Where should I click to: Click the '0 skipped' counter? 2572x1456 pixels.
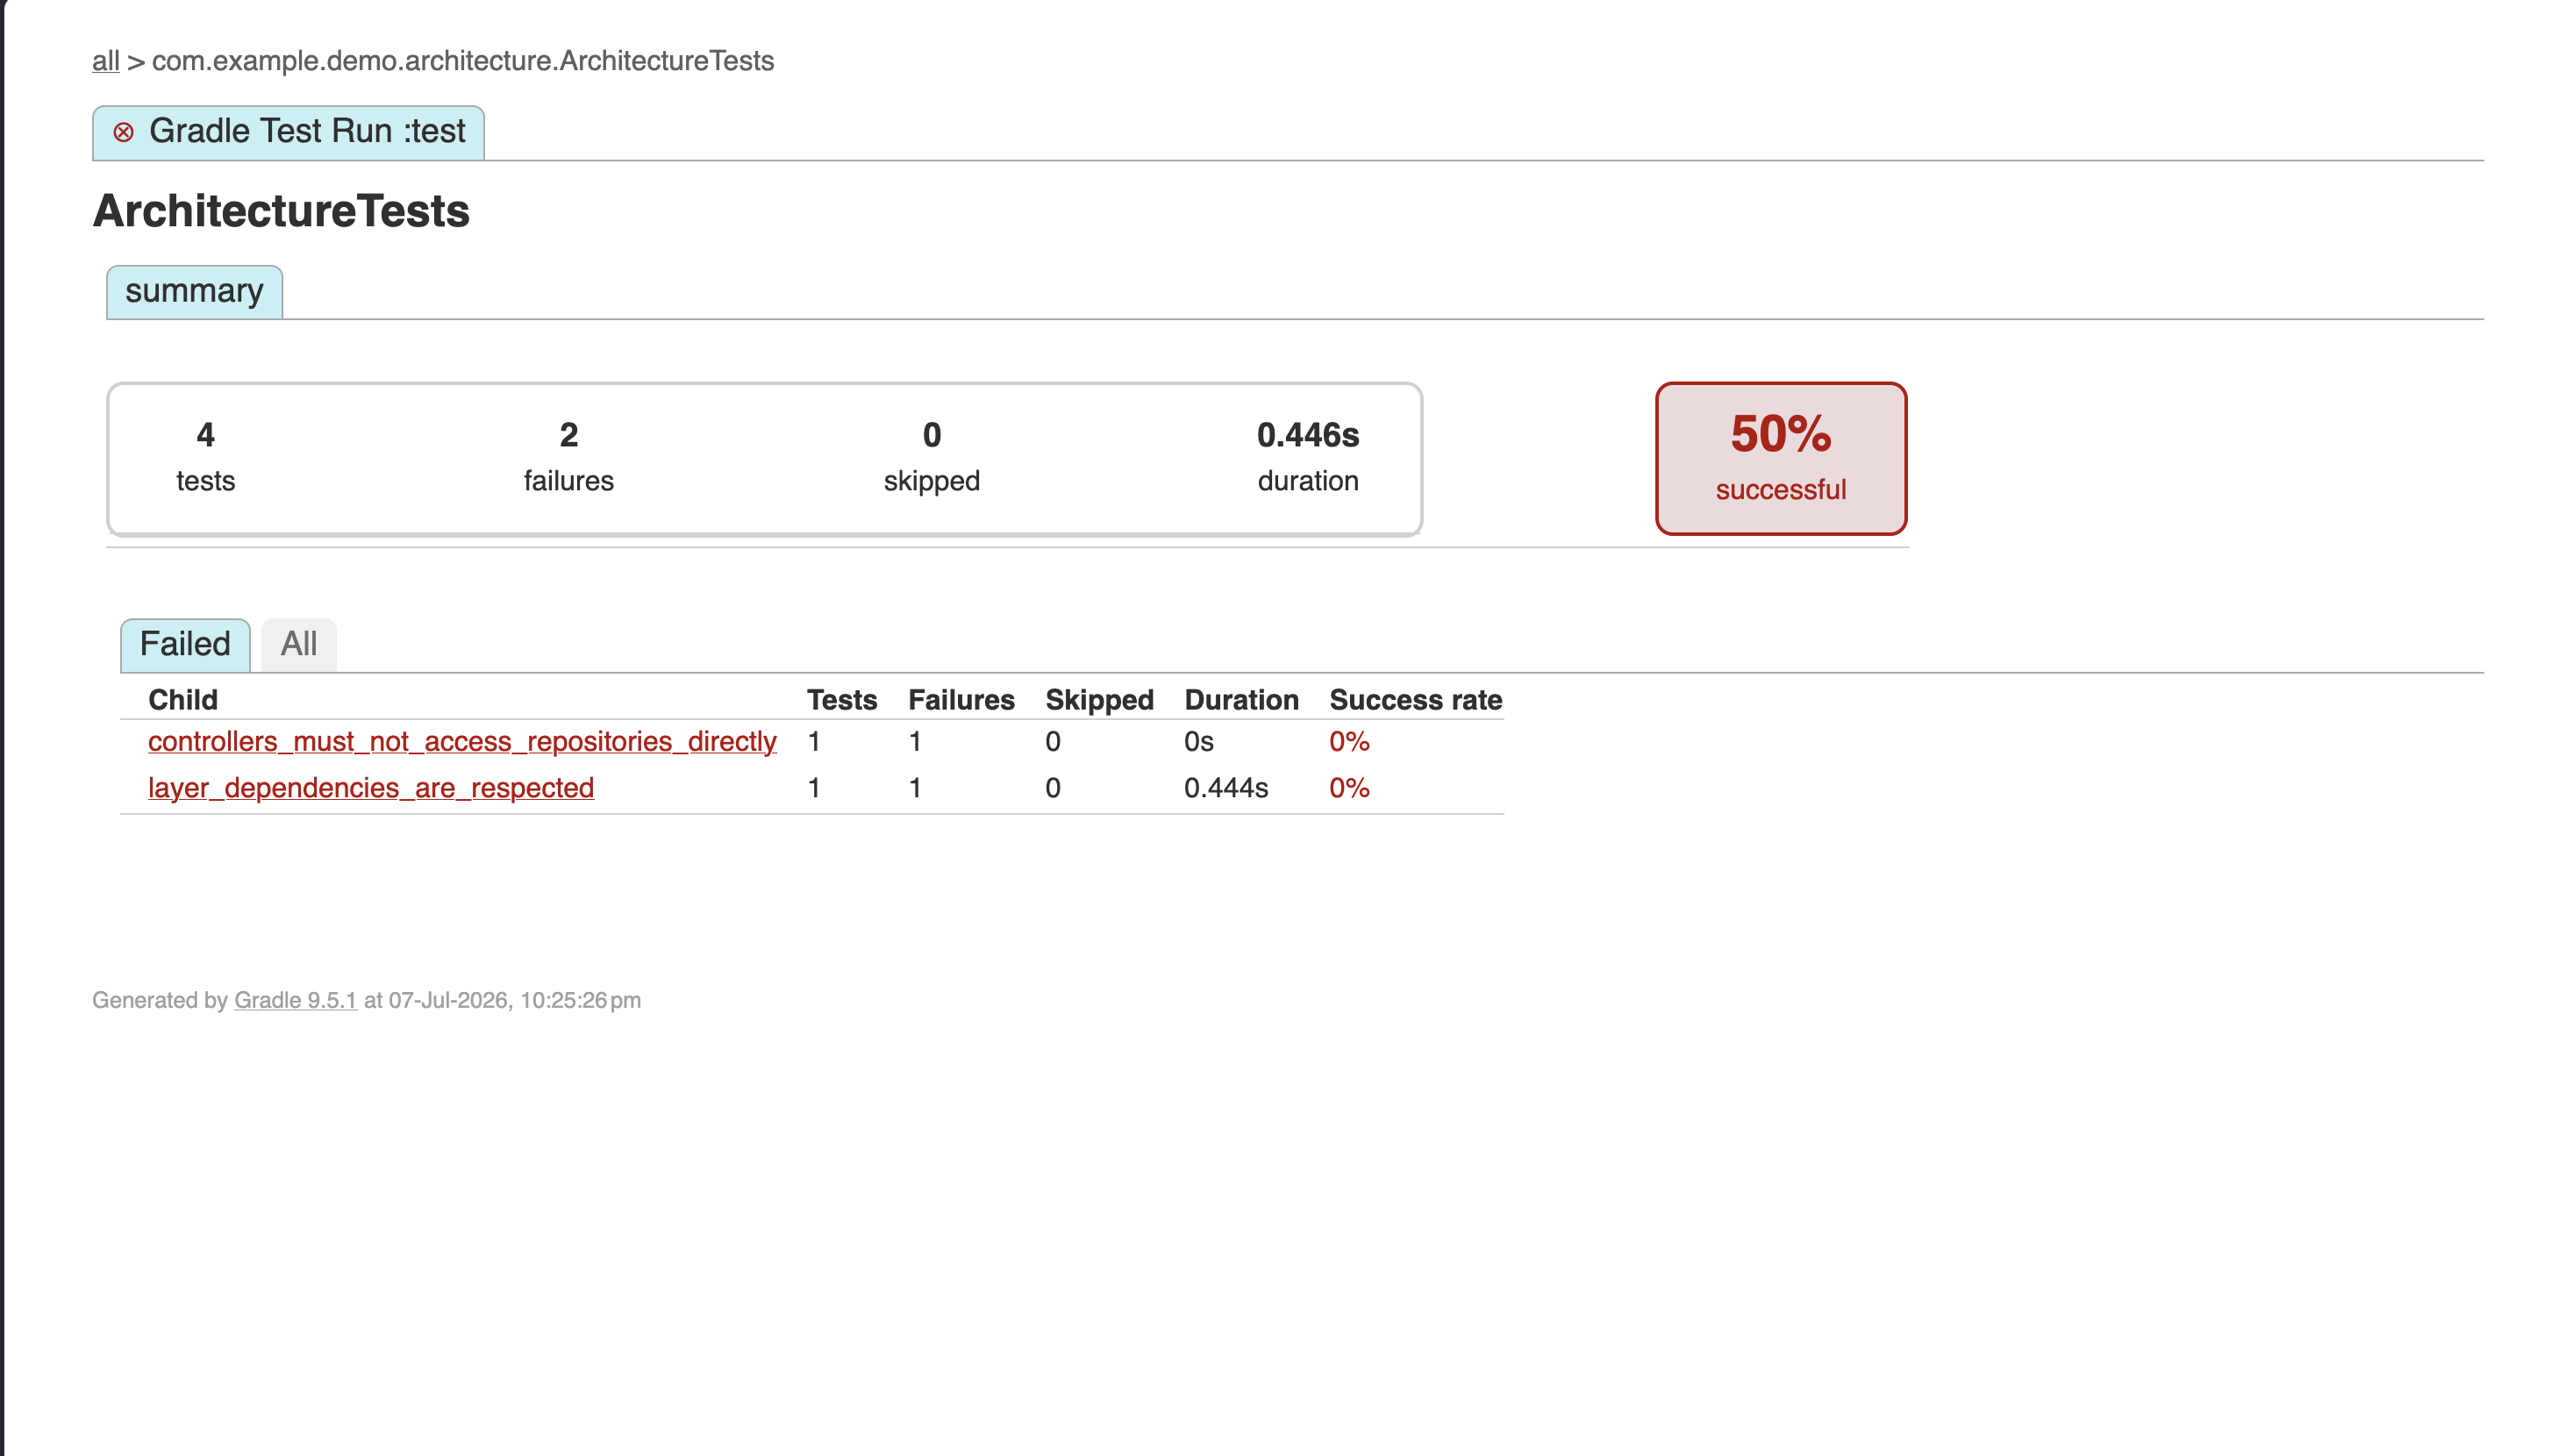(931, 457)
